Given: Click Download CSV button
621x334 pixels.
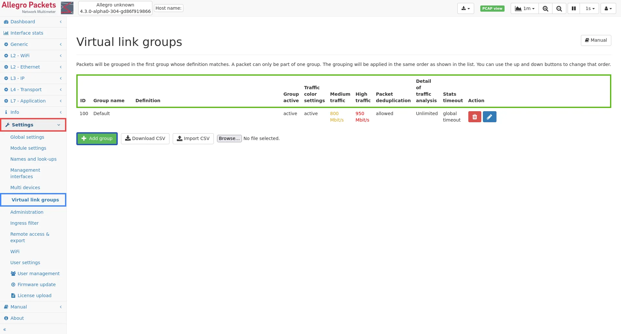Looking at the screenshot, I should coord(145,138).
